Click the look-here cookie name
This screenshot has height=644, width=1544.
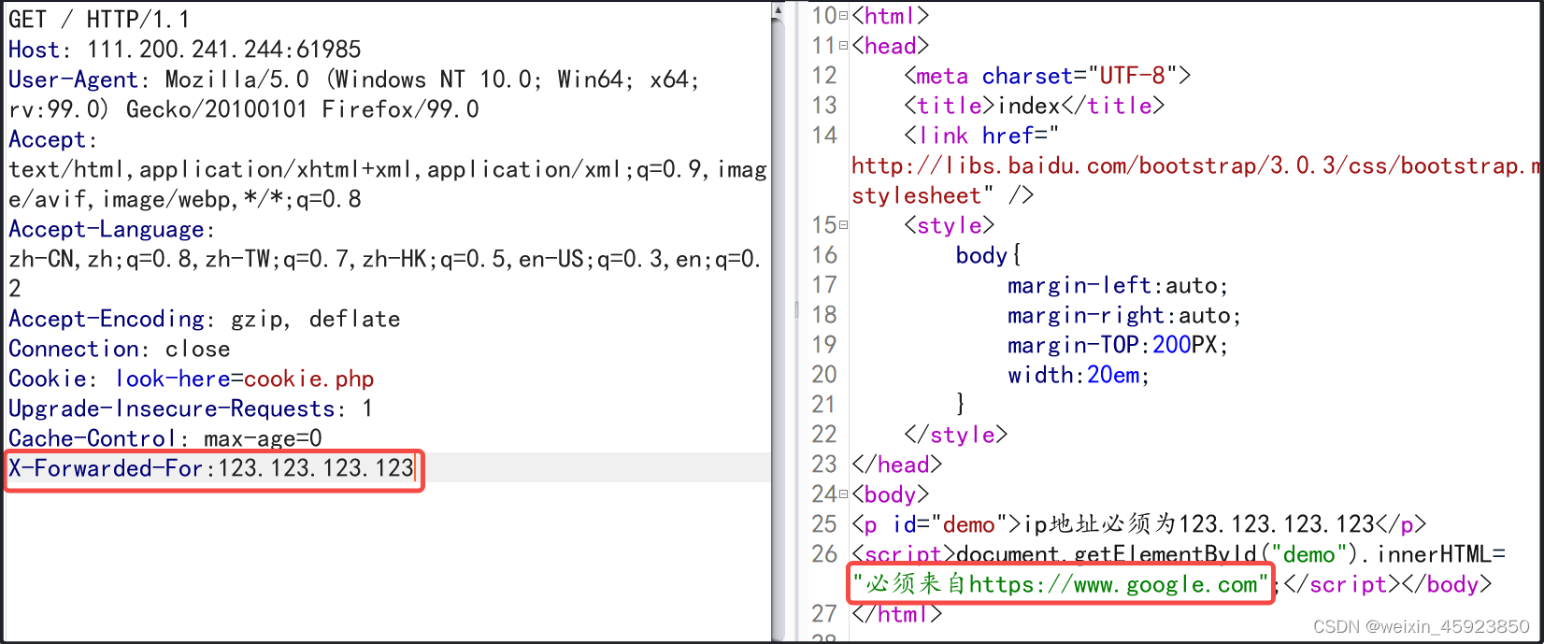173,379
